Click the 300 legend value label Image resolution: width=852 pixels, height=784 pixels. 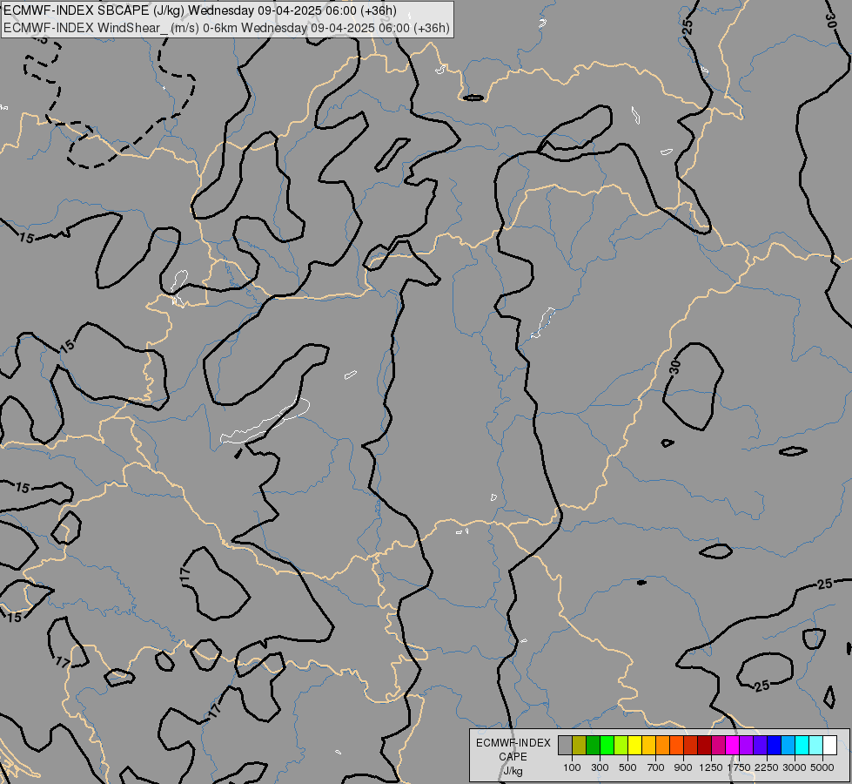click(x=600, y=767)
